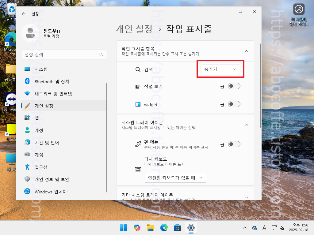Go to 시스템 settings category
Image resolution: width=314 pixels, height=235 pixels.
point(64,69)
